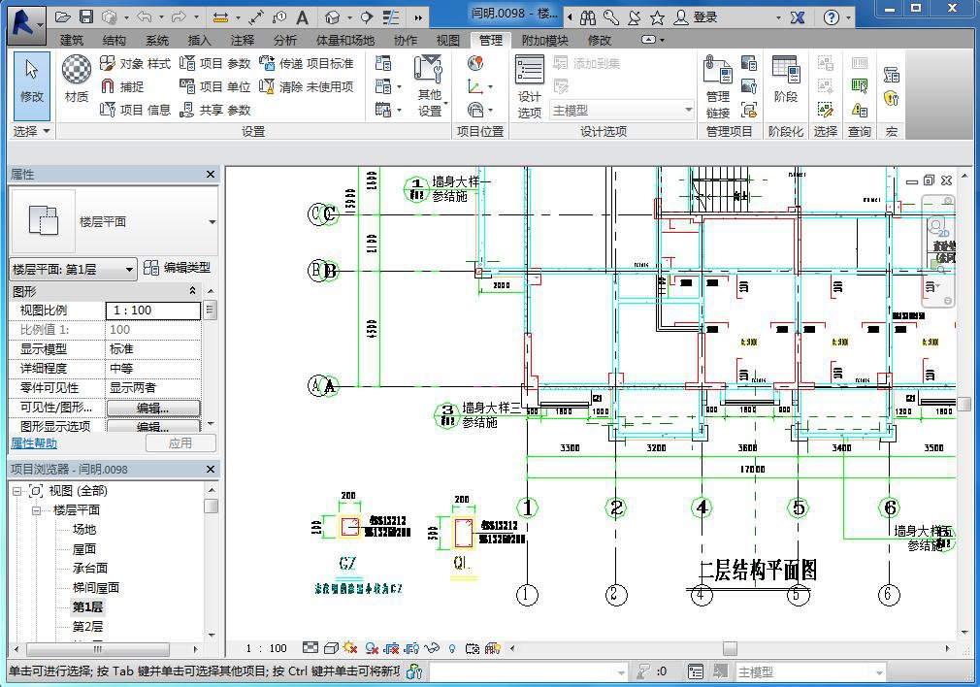Open the Help question mark icon

coord(832,17)
